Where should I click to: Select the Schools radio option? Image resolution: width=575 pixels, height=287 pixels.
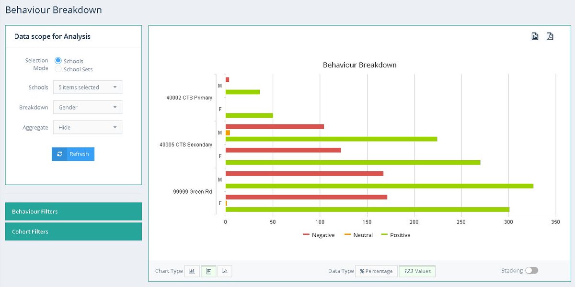pyautogui.click(x=58, y=61)
